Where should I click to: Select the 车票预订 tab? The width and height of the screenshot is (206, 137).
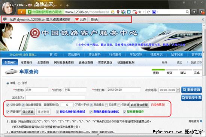click(x=10, y=62)
